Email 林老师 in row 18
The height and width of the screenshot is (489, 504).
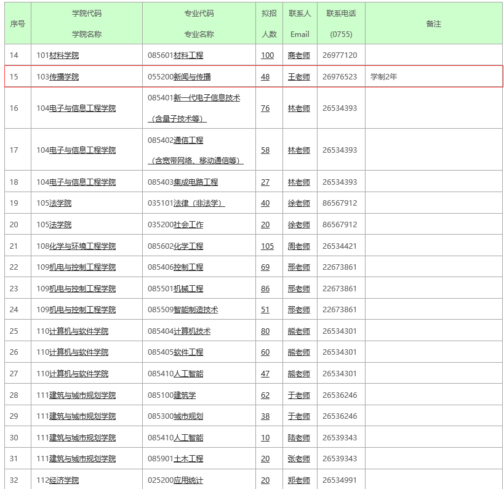[x=299, y=182]
